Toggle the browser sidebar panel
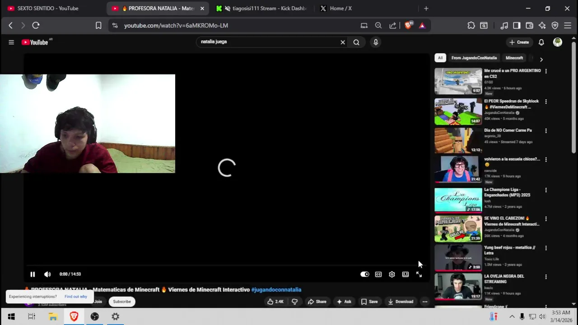Screen dimensions: 578x325 click(x=517, y=25)
